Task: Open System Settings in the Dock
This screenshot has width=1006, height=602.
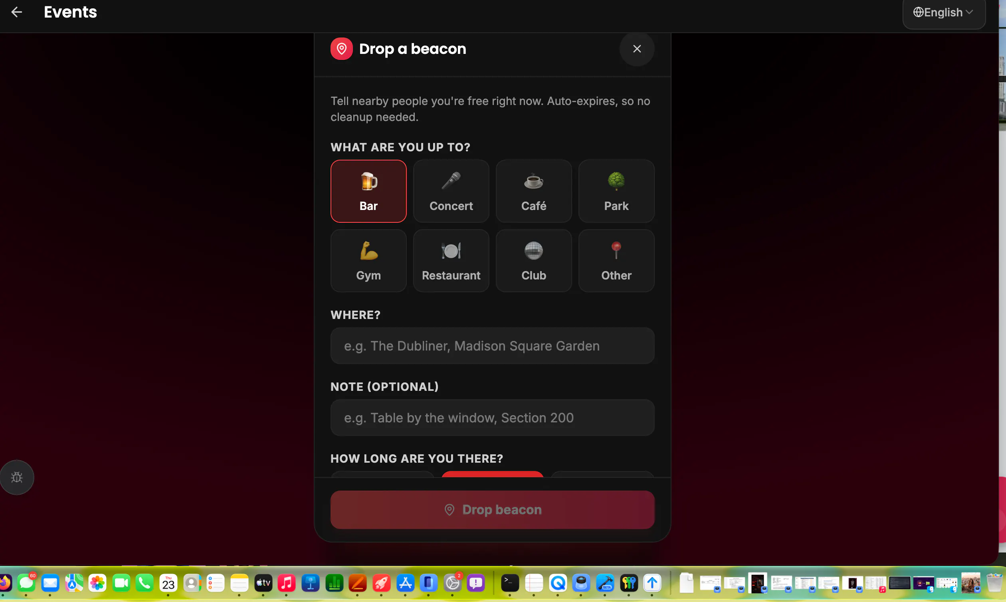Action: 452,584
